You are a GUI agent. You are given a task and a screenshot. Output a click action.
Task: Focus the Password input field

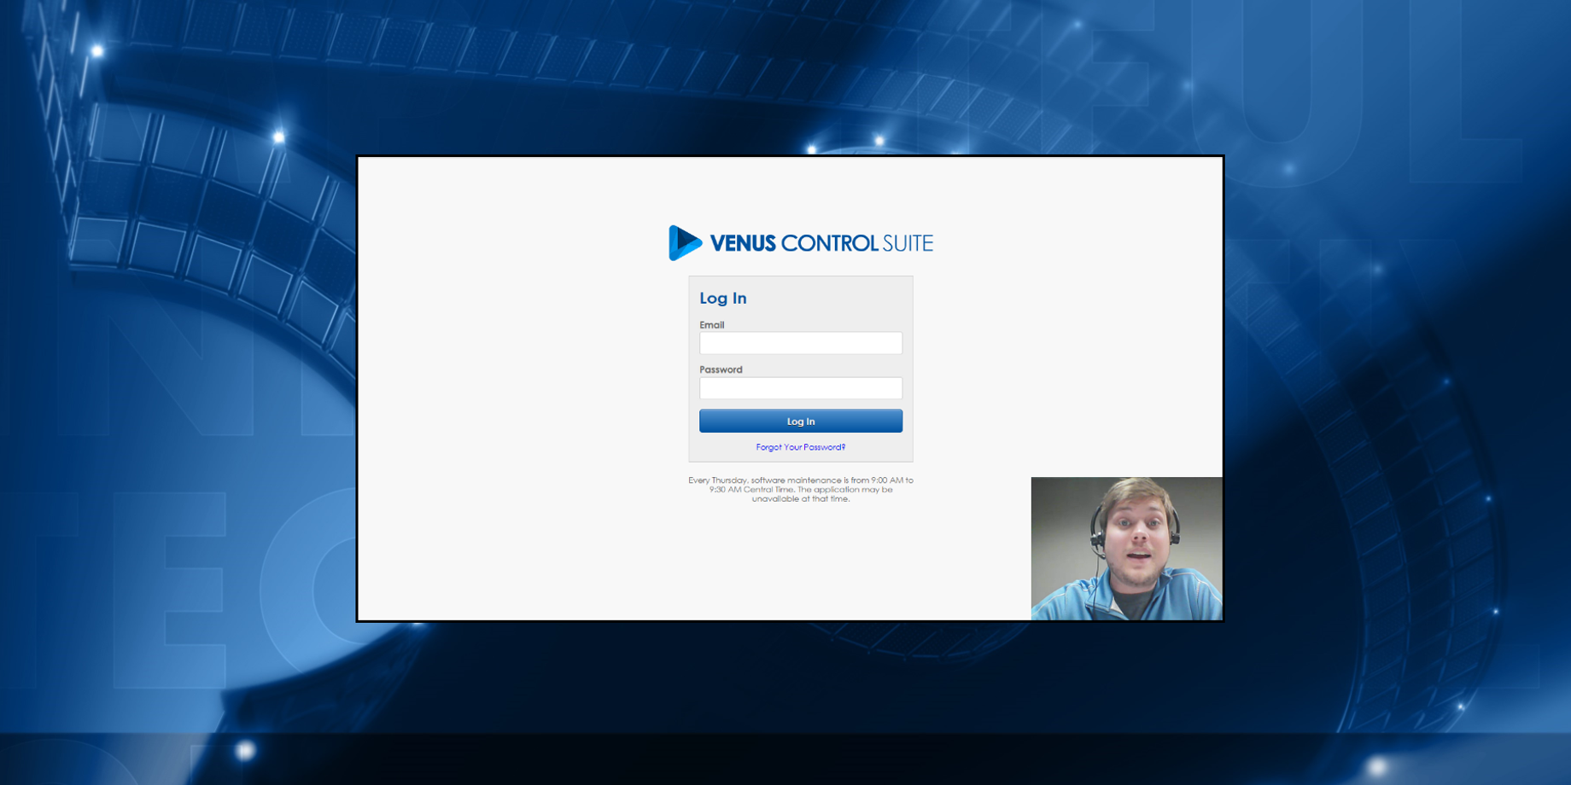[800, 388]
